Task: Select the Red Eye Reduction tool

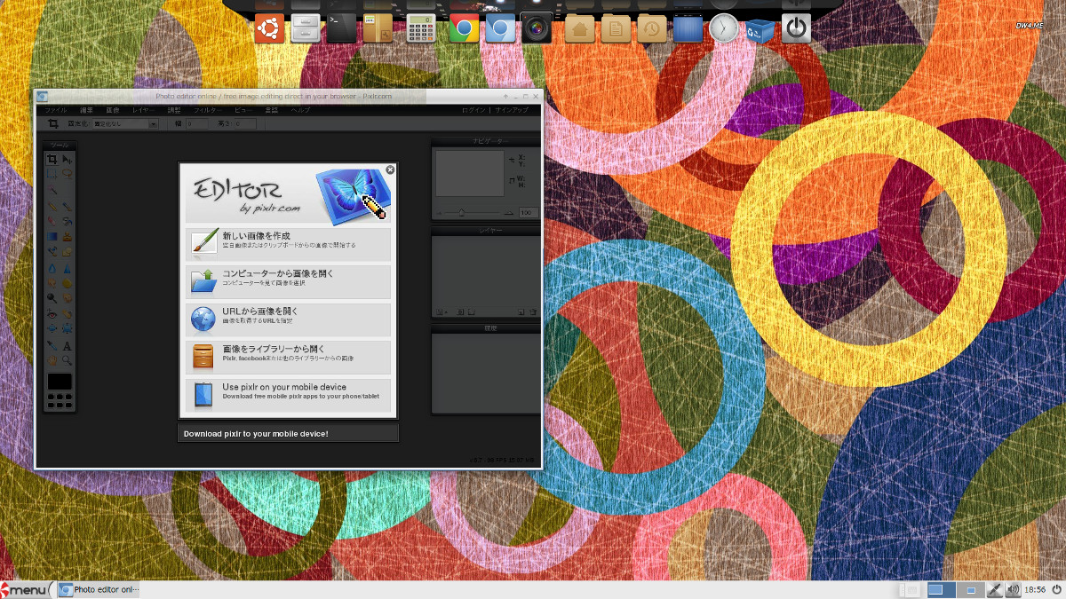Action: [52, 313]
